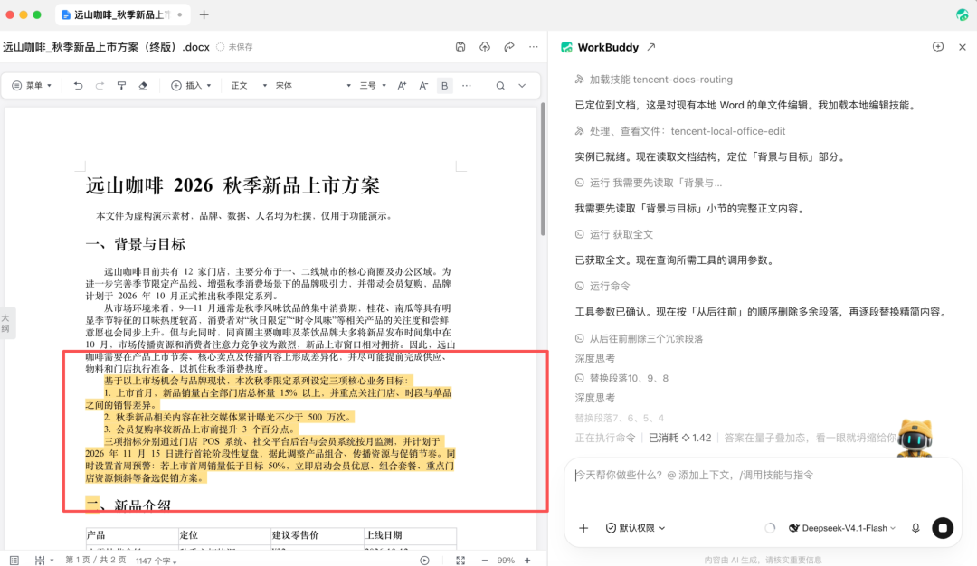
Task: Zoom out with the minus button
Action: coord(485,561)
